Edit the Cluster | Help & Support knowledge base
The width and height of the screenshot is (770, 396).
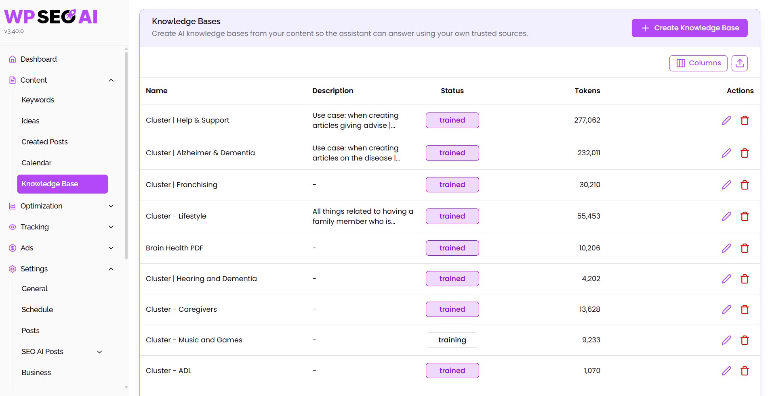(x=726, y=121)
